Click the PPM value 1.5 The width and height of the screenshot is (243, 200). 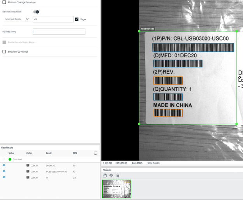74,166
